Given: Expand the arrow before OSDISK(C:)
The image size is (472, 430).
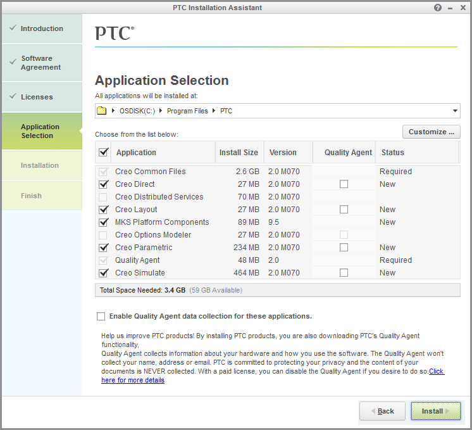Looking at the screenshot, I should (x=113, y=111).
